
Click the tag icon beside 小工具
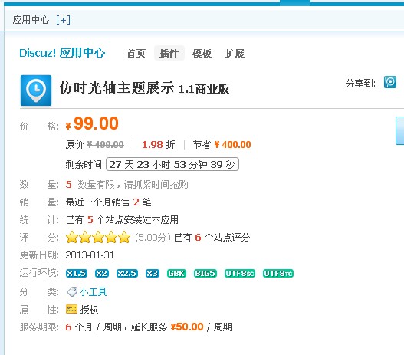tap(72, 291)
